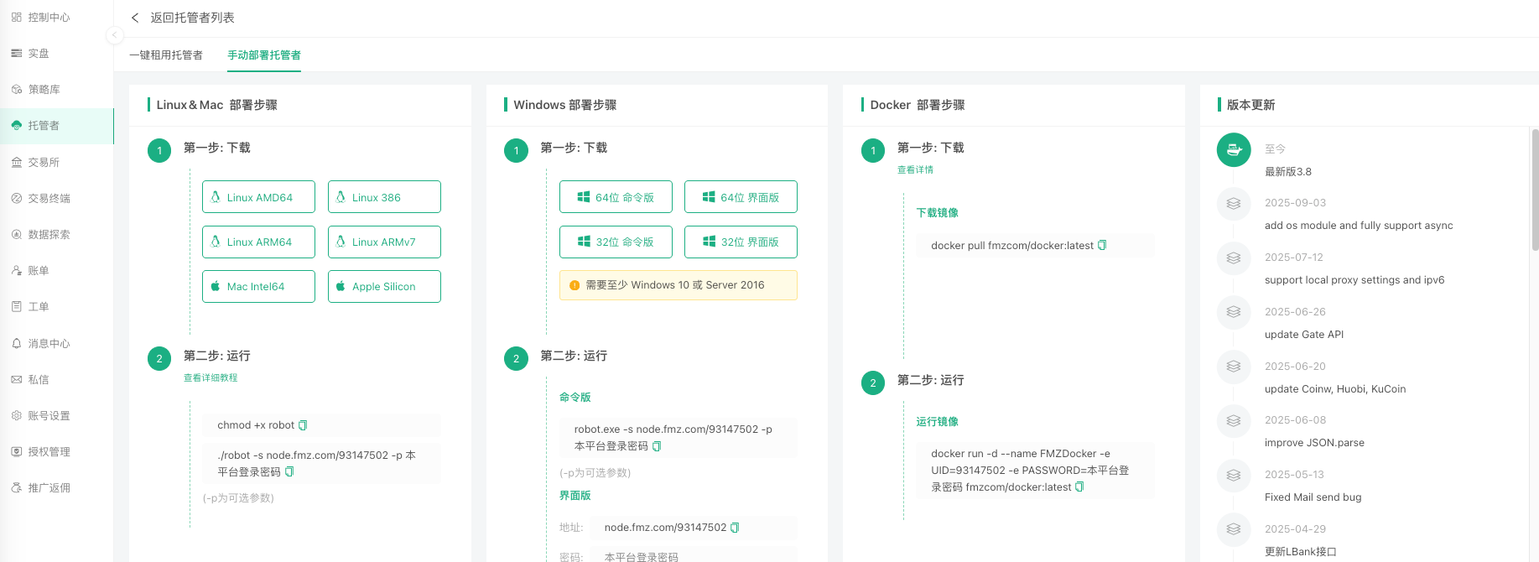Download the Apple Silicon package
Viewport: 1539px width, 562px height.
(384, 286)
